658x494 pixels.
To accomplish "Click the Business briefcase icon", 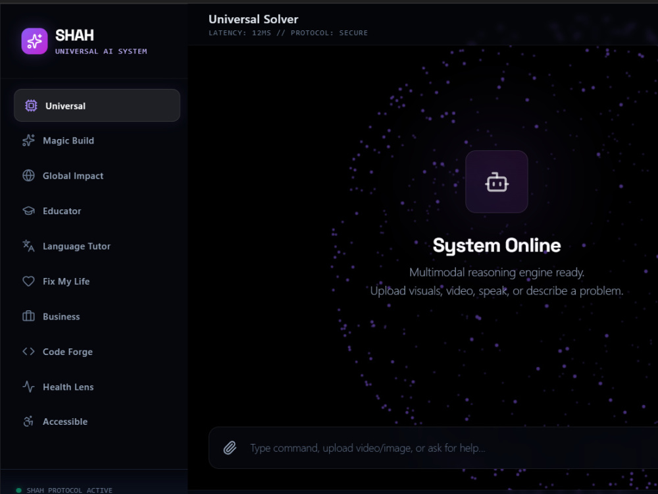I will pos(28,316).
